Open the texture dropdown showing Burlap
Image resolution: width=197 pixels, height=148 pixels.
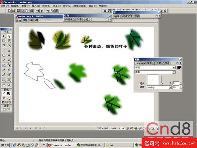[160, 87]
